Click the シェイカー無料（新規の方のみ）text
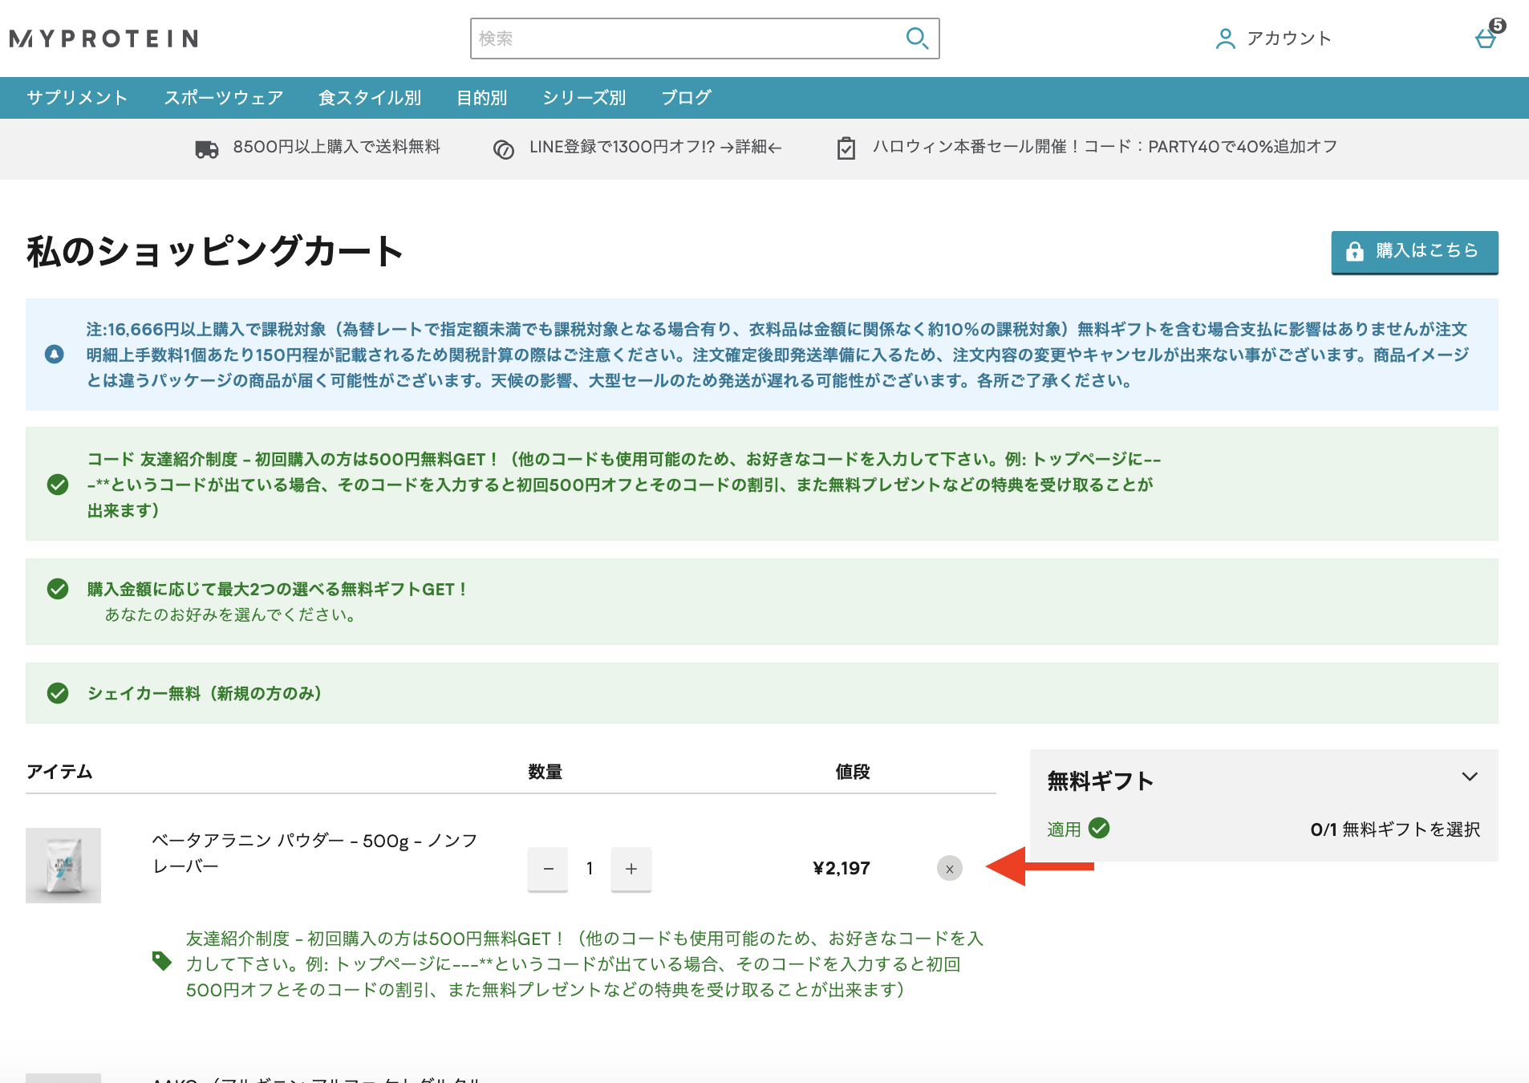Image resolution: width=1529 pixels, height=1083 pixels. 205,693
